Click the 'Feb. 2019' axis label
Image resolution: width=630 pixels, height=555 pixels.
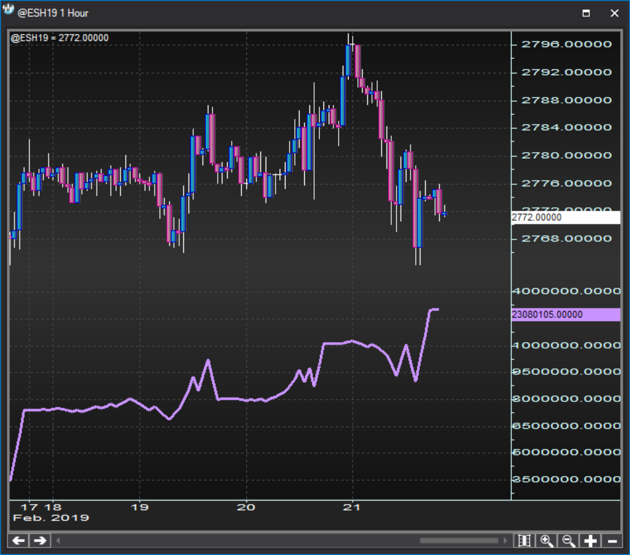click(x=51, y=518)
